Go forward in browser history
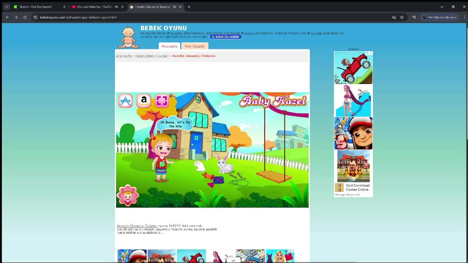This screenshot has width=468, height=263. pos(16,17)
